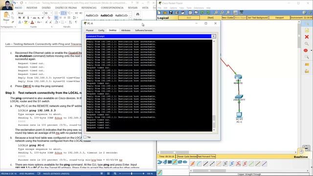Open the numbered list dropdown in Word
Viewport: 313px width, 176px height.
pos(66,13)
